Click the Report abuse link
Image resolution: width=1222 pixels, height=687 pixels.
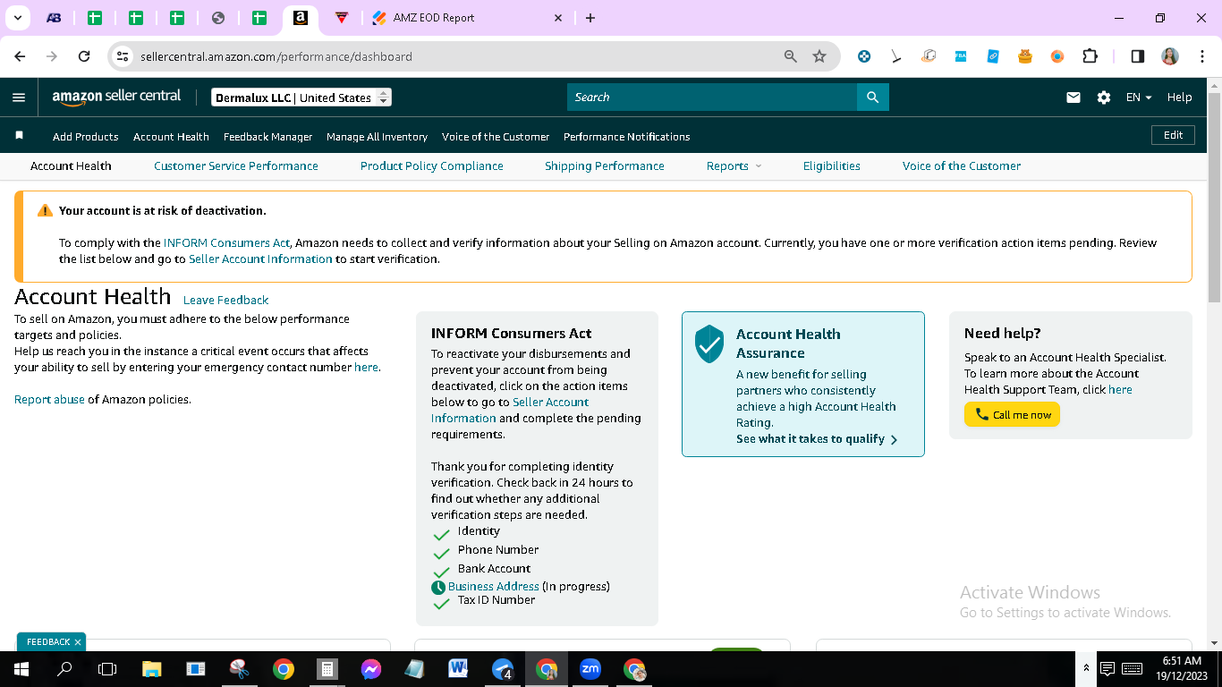tap(49, 400)
